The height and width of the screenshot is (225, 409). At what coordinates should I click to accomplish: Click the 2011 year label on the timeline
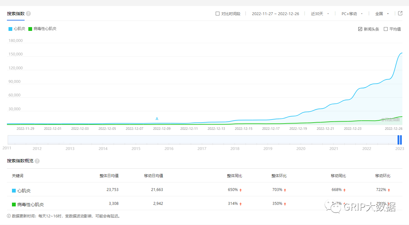[7, 147]
